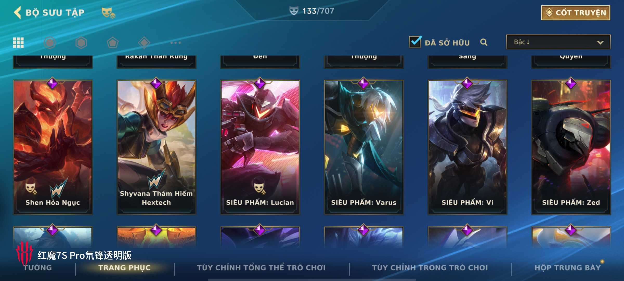Select the Siêu Phẩm: Zed skin card
The width and height of the screenshot is (624, 281).
tap(571, 147)
